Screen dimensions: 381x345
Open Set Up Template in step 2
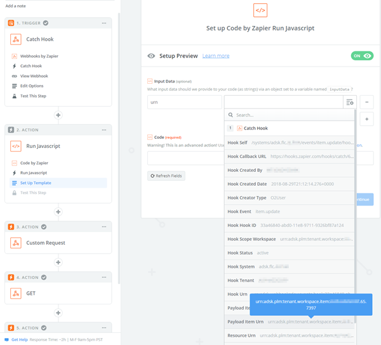(58, 183)
